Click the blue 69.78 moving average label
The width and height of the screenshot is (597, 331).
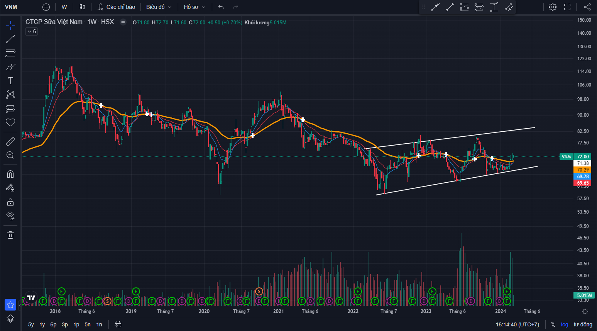tap(583, 177)
